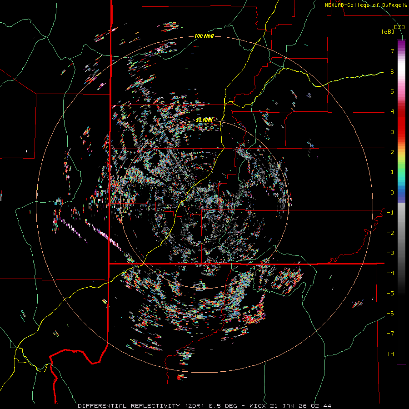Click the TH threshold label on scale
Image resolution: width=409 pixels, height=409 pixels.
[x=390, y=354]
